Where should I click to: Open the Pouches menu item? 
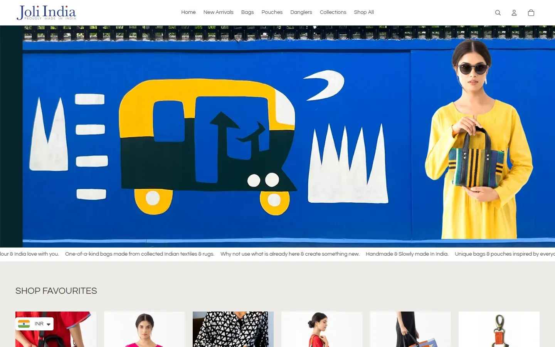(x=272, y=12)
